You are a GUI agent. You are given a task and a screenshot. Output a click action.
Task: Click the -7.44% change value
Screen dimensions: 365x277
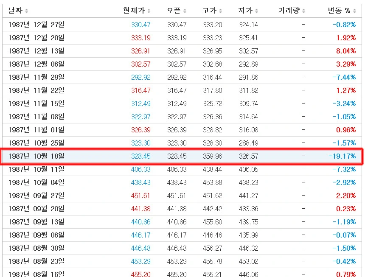pos(344,77)
